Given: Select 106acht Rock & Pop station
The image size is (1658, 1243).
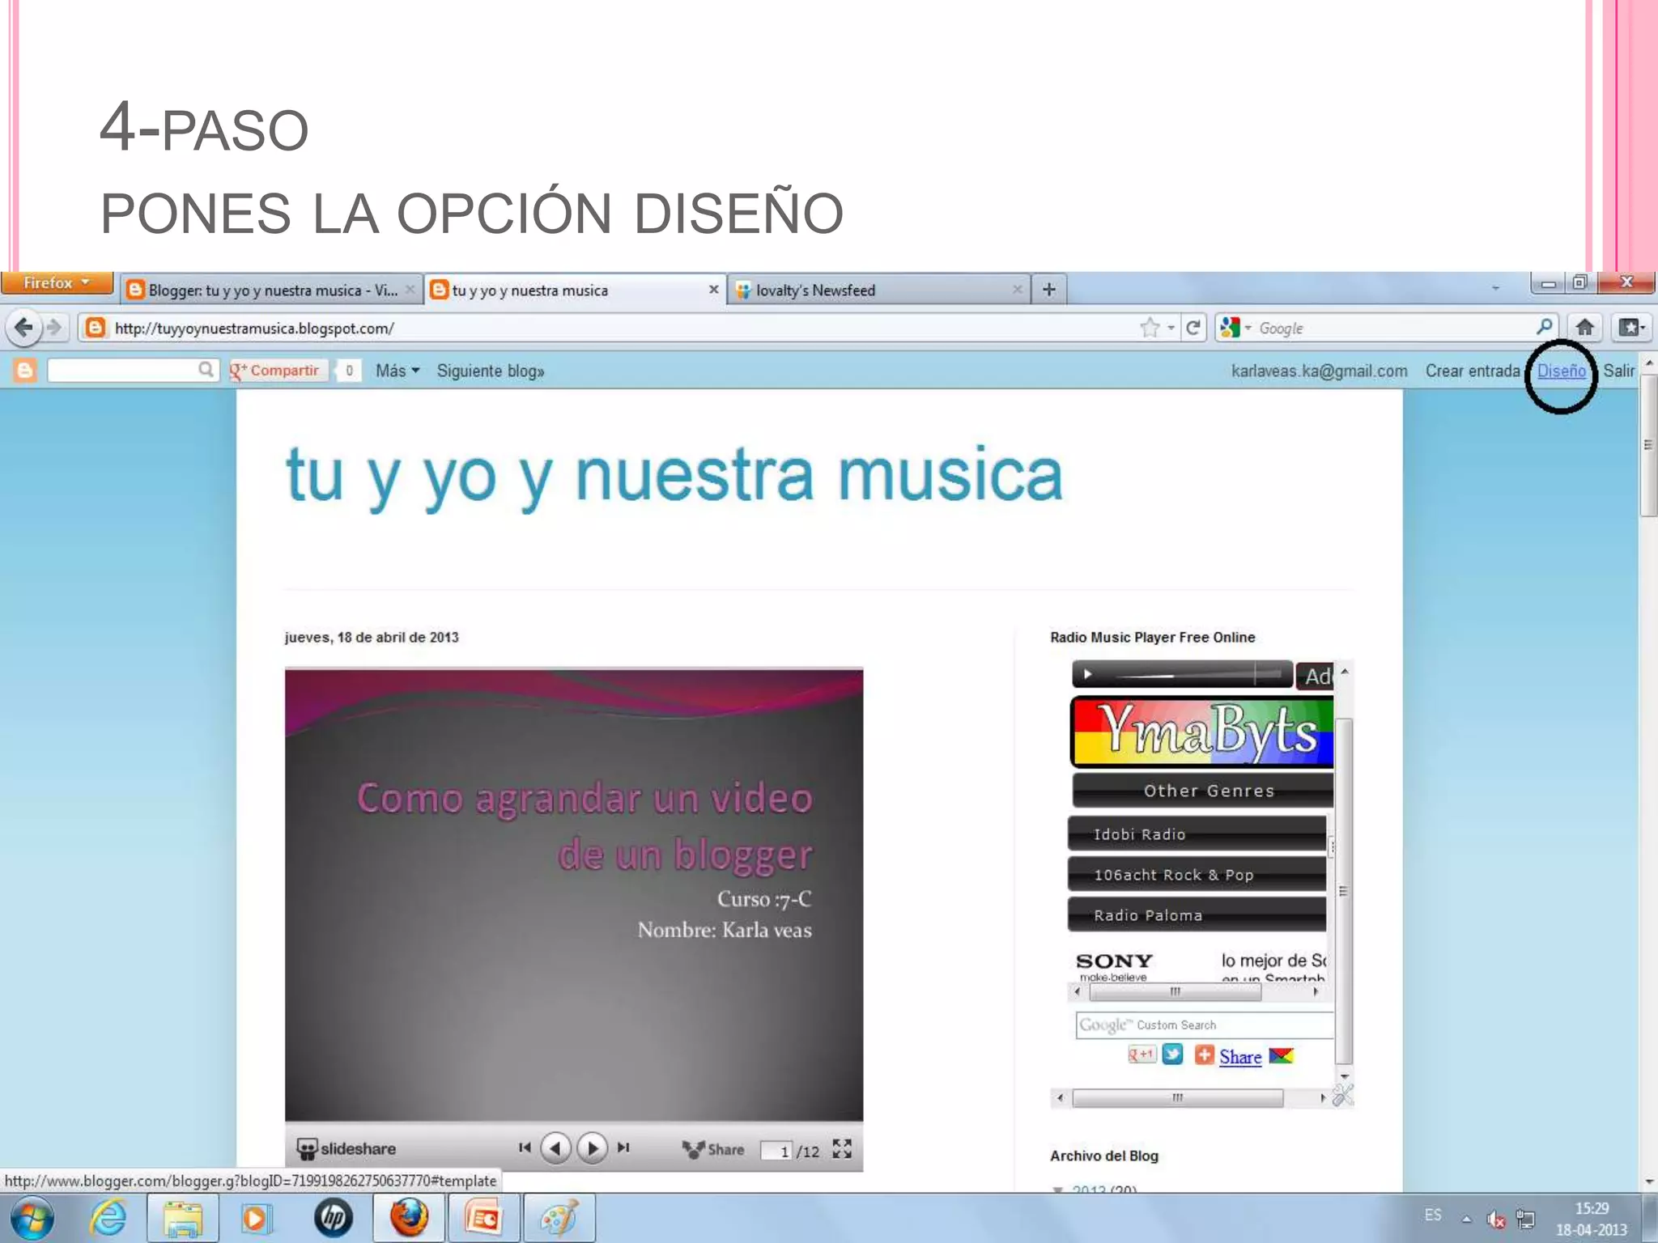Looking at the screenshot, I should click(x=1197, y=874).
